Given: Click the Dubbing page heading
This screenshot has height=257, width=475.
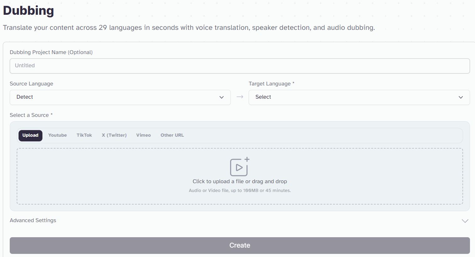Looking at the screenshot, I should [29, 11].
